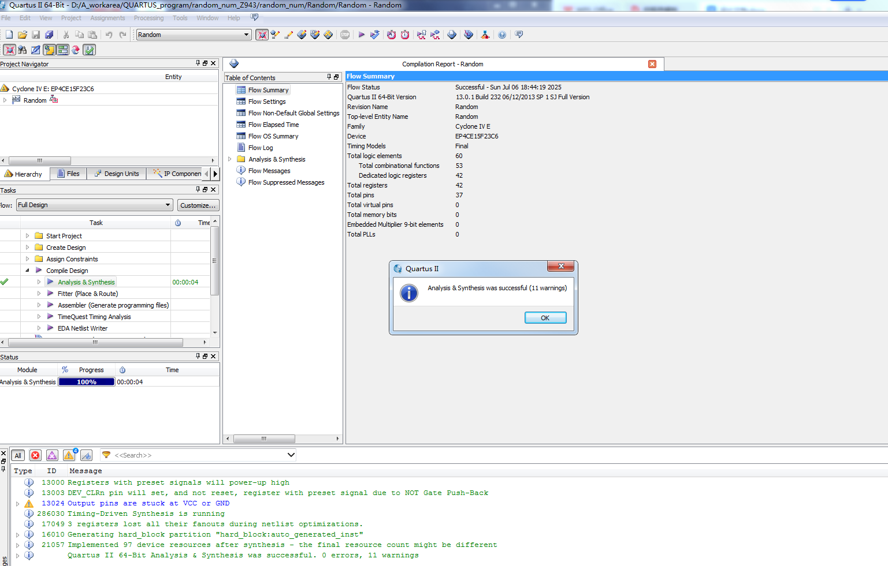The width and height of the screenshot is (888, 566).
Task: Start Compilation with the purple play icon
Action: [362, 35]
